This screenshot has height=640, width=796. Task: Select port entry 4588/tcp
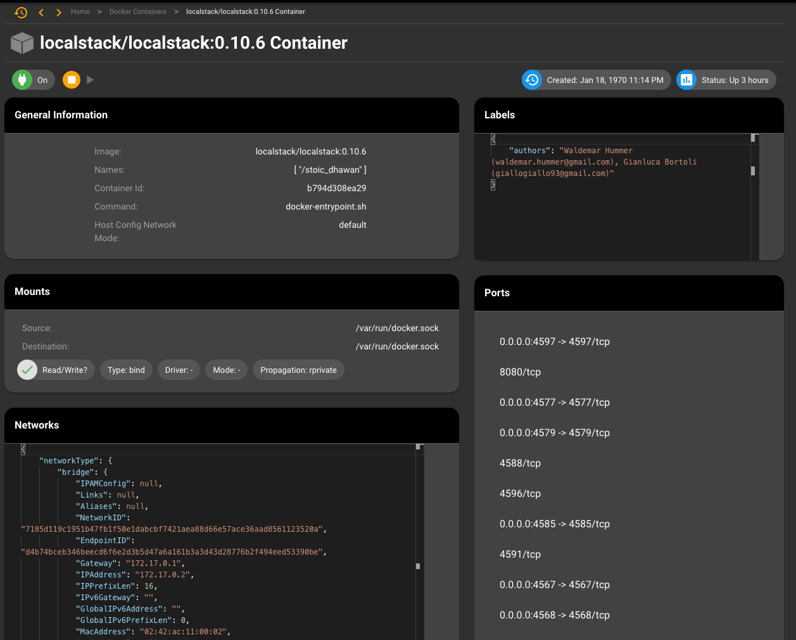click(520, 463)
